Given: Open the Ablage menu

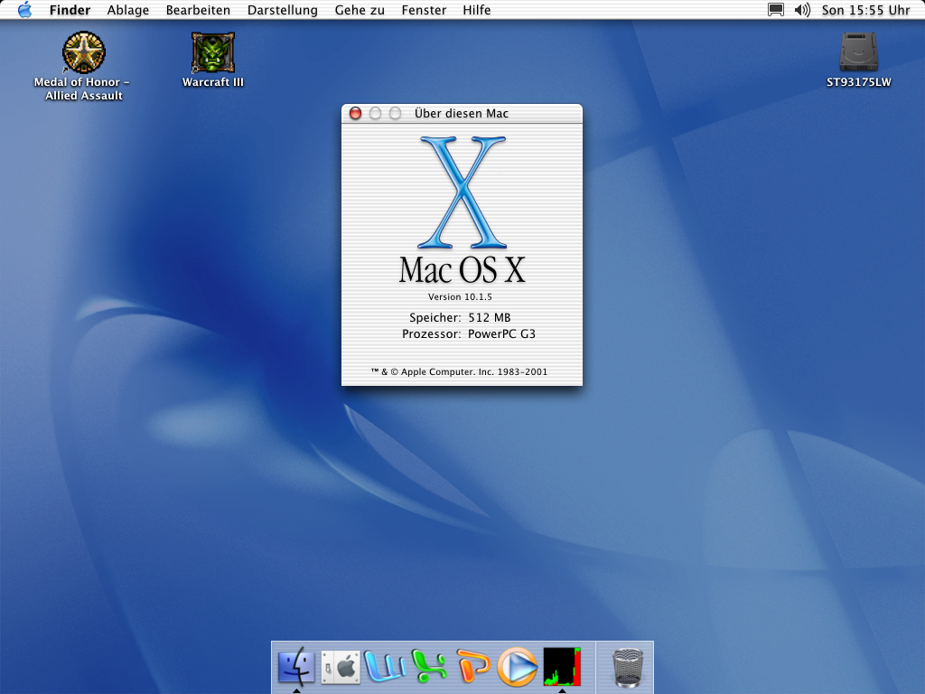Looking at the screenshot, I should 128,10.
